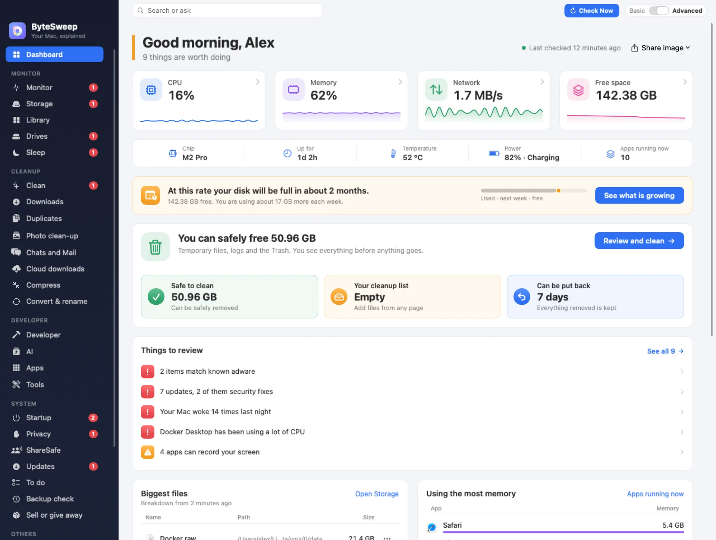The height and width of the screenshot is (540, 716).
Task: Click the thermometer Temperature icon
Action: point(393,153)
